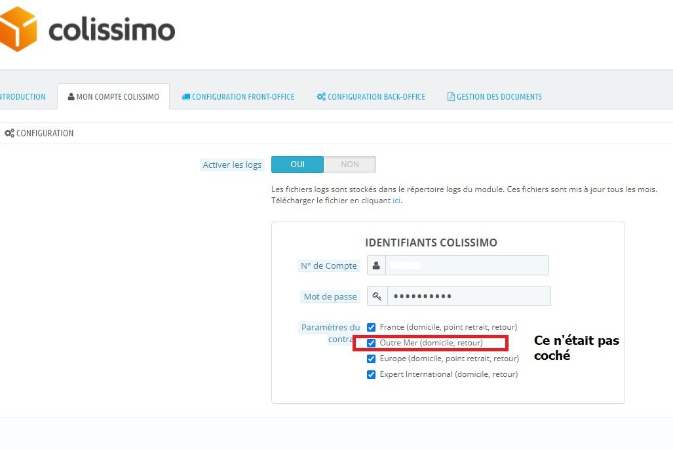Uncheck France (domicile, point retrait, retour)
Screen dimensions: 673x449
pyautogui.click(x=372, y=328)
